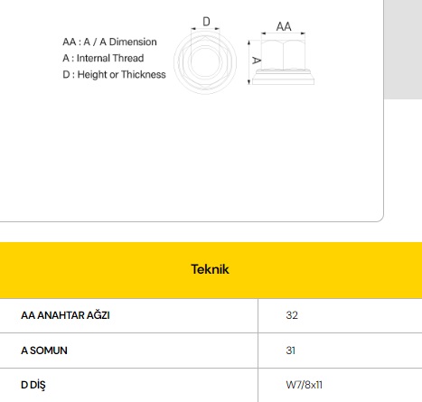
Task: Select the W7/8x11 thread value
Action: tap(304, 385)
